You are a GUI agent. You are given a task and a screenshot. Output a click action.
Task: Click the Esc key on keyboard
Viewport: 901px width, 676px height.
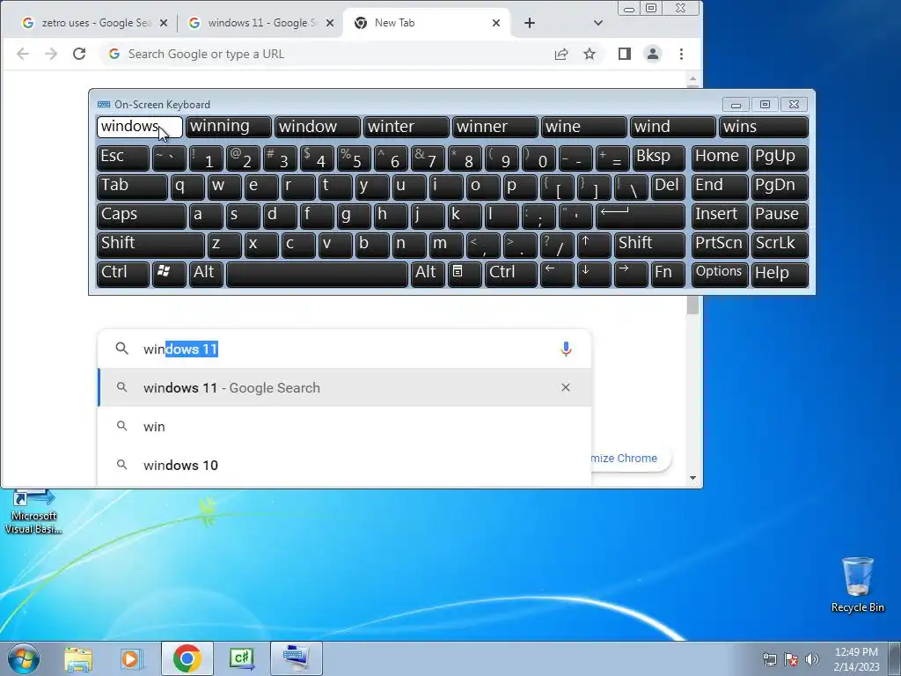point(123,158)
